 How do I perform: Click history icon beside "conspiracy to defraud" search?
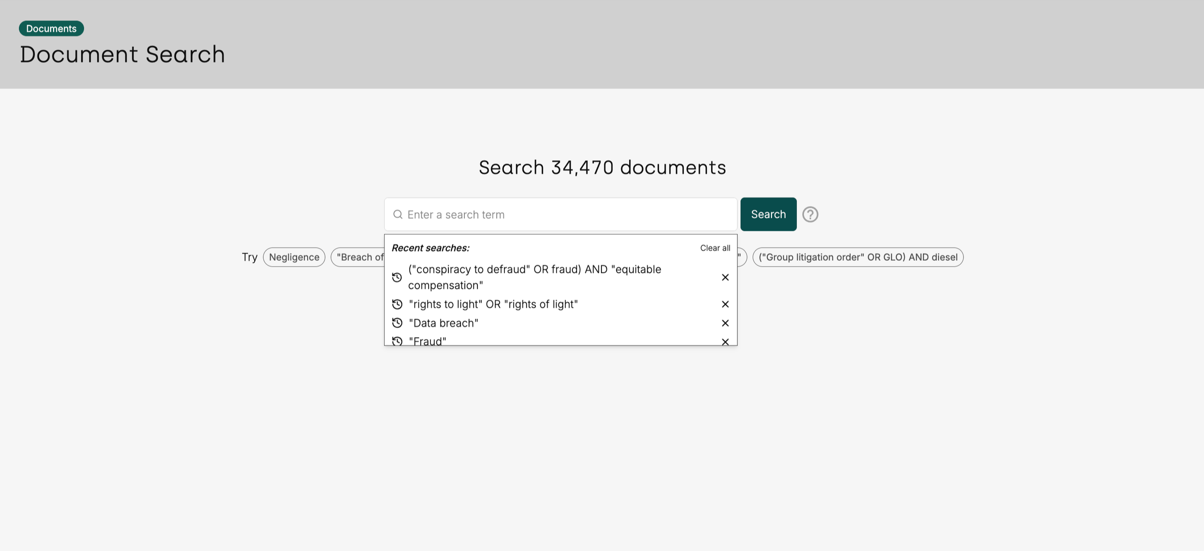click(x=397, y=277)
